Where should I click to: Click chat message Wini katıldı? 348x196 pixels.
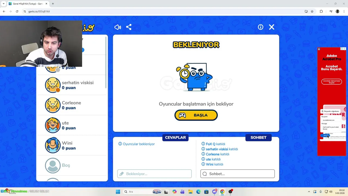pos(212,164)
